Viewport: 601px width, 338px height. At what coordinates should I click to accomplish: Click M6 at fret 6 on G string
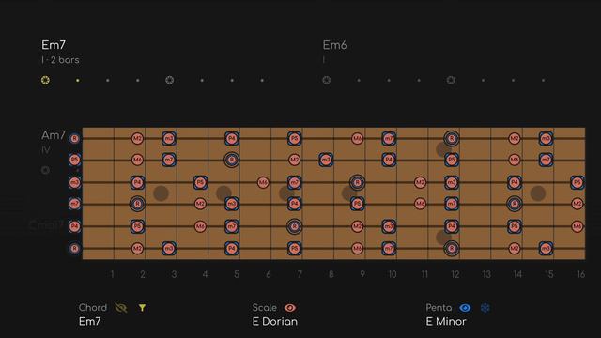pos(263,182)
